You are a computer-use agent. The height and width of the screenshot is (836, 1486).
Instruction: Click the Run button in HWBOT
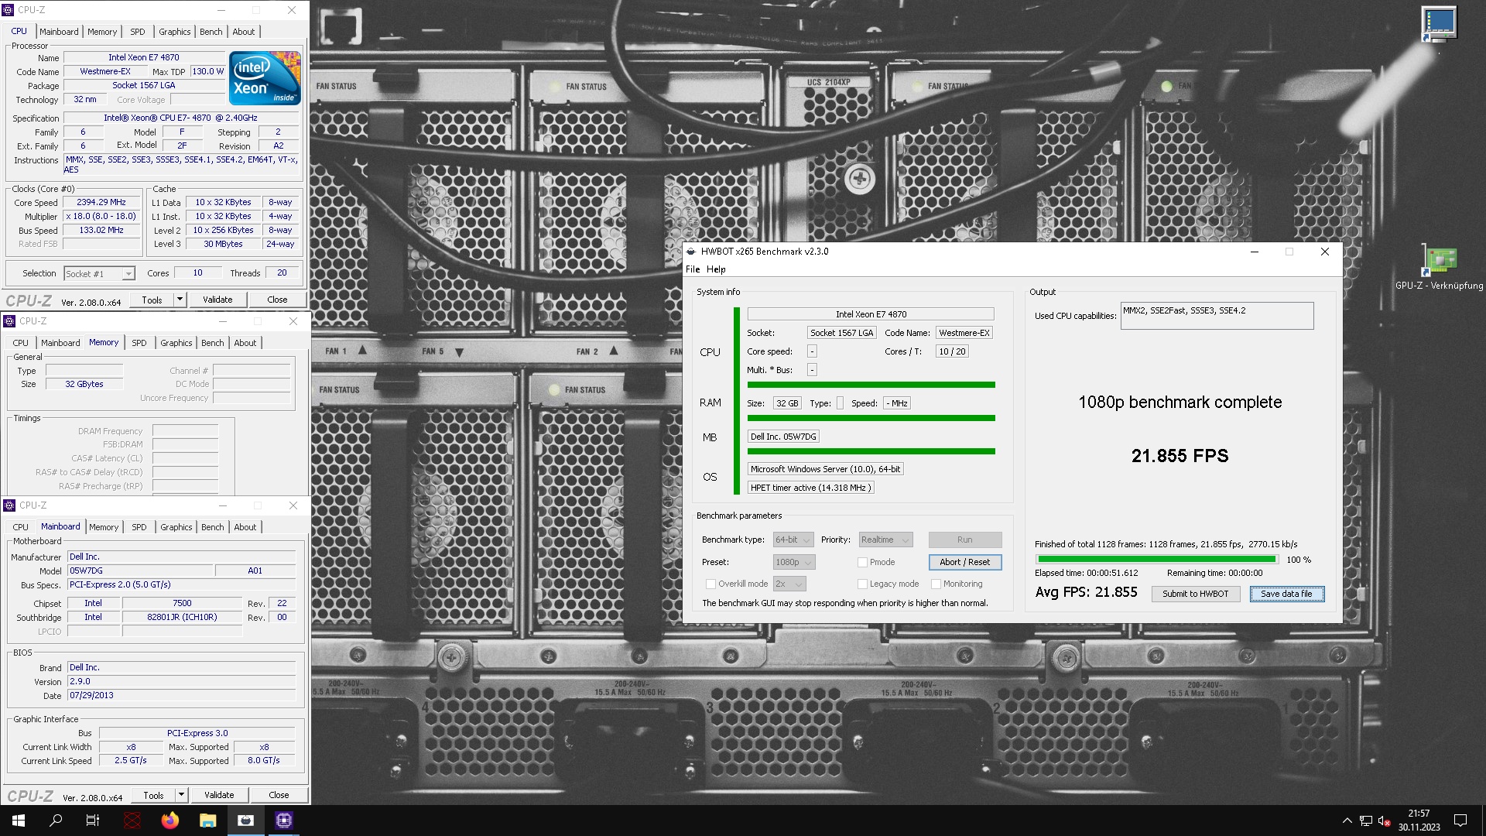pos(964,540)
